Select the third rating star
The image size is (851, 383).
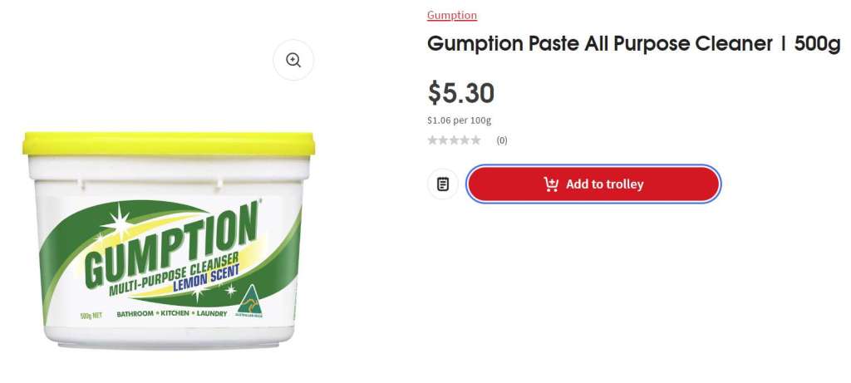click(454, 140)
